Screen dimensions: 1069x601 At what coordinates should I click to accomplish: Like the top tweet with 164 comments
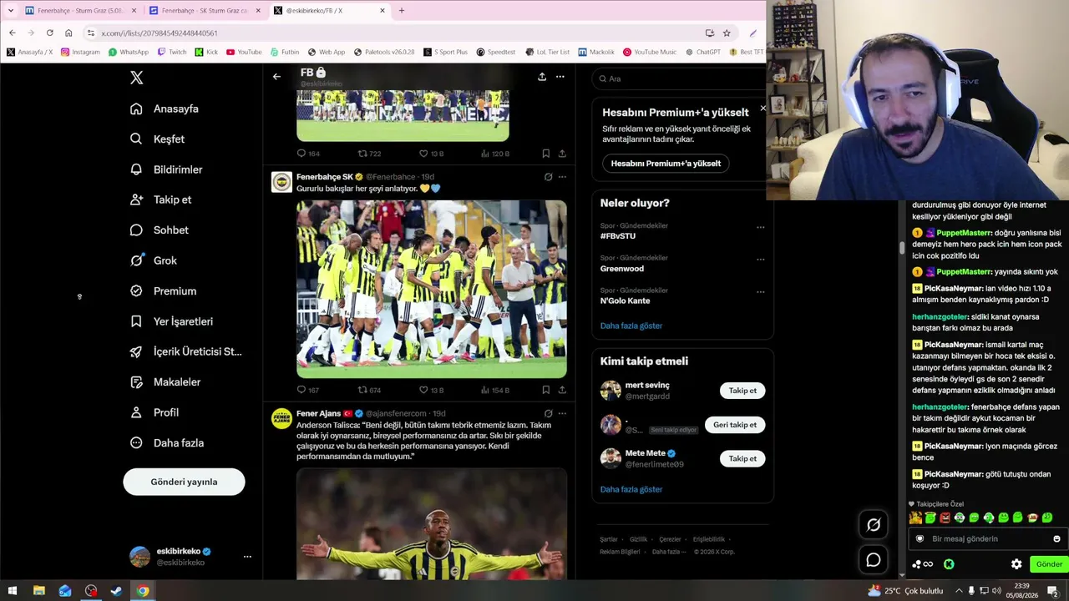431,154
